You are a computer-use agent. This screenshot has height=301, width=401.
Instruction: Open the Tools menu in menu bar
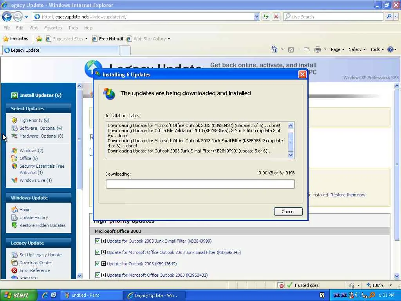pos(73,28)
